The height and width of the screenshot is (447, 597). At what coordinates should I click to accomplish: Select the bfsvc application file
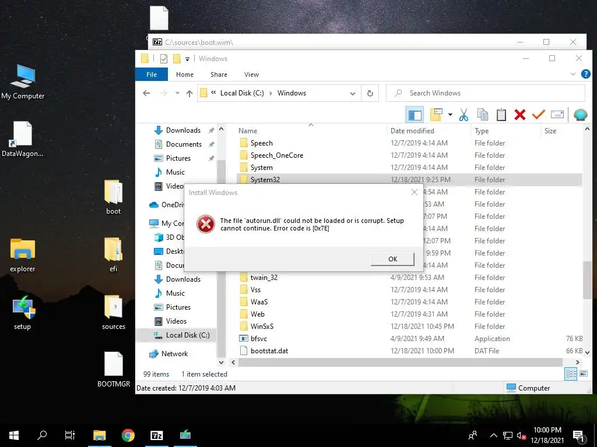tap(409, 339)
